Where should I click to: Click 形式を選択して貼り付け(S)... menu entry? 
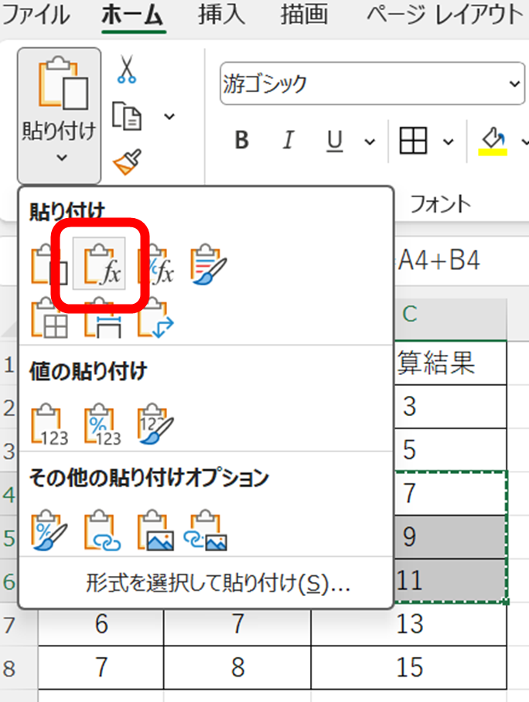[218, 584]
